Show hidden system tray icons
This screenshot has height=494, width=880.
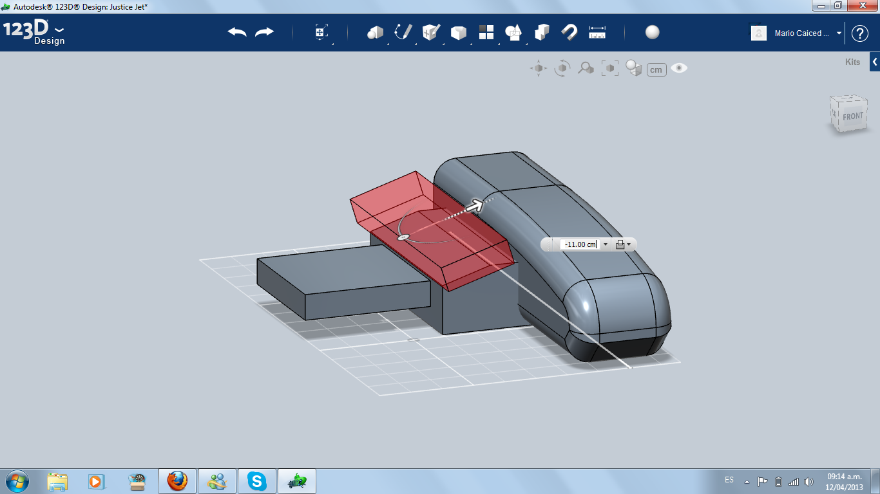click(x=747, y=481)
